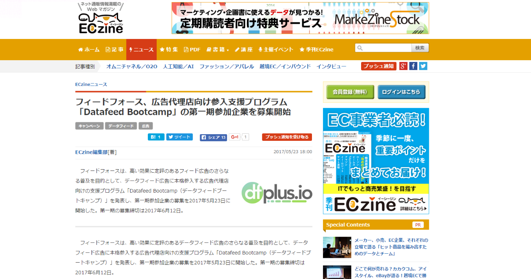Open the MarkeZine Stock banner ad

click(x=300, y=18)
